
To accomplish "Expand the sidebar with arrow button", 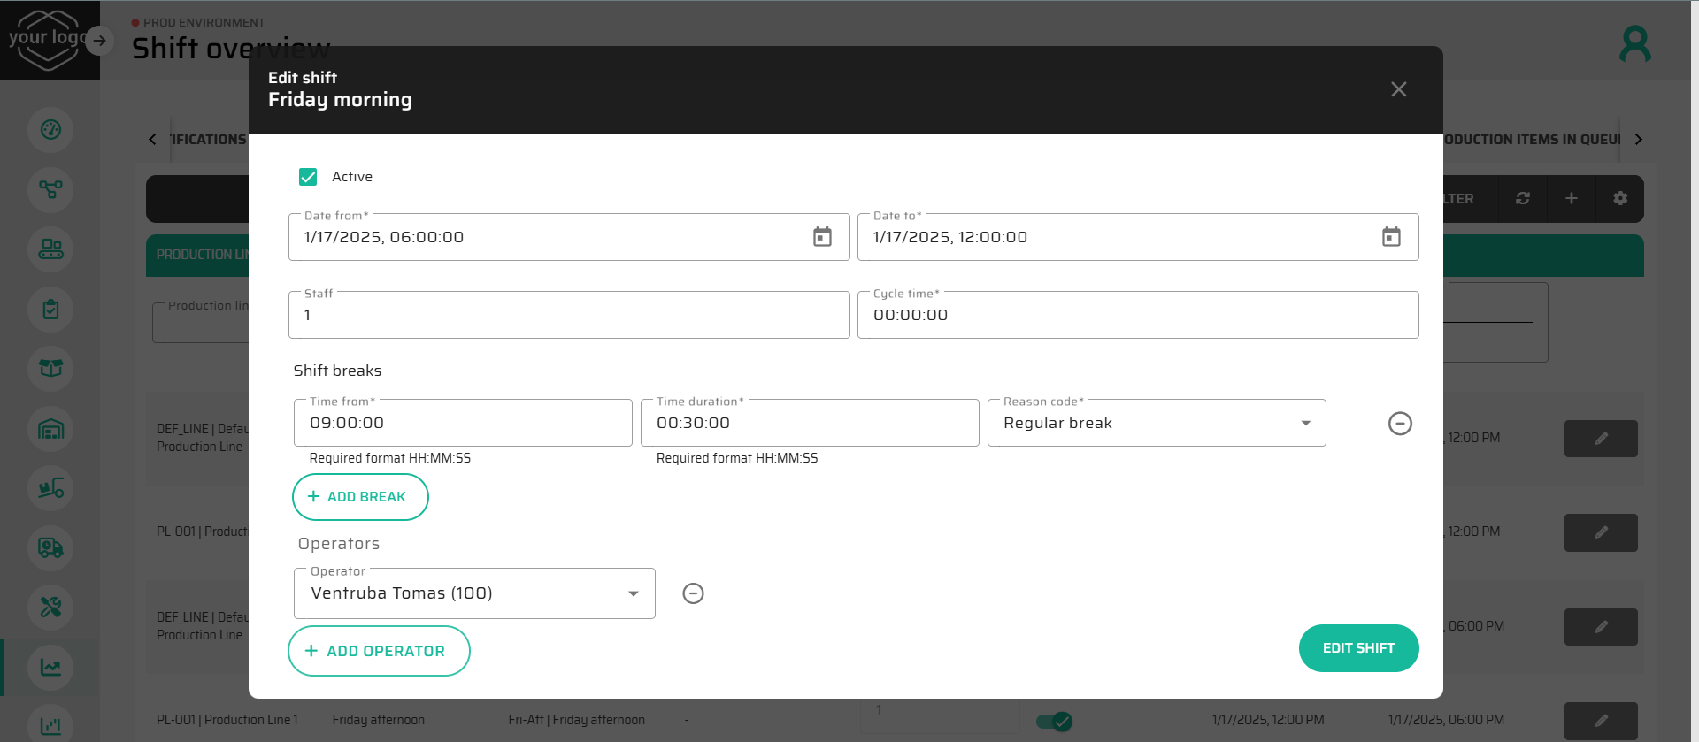I will click(100, 40).
